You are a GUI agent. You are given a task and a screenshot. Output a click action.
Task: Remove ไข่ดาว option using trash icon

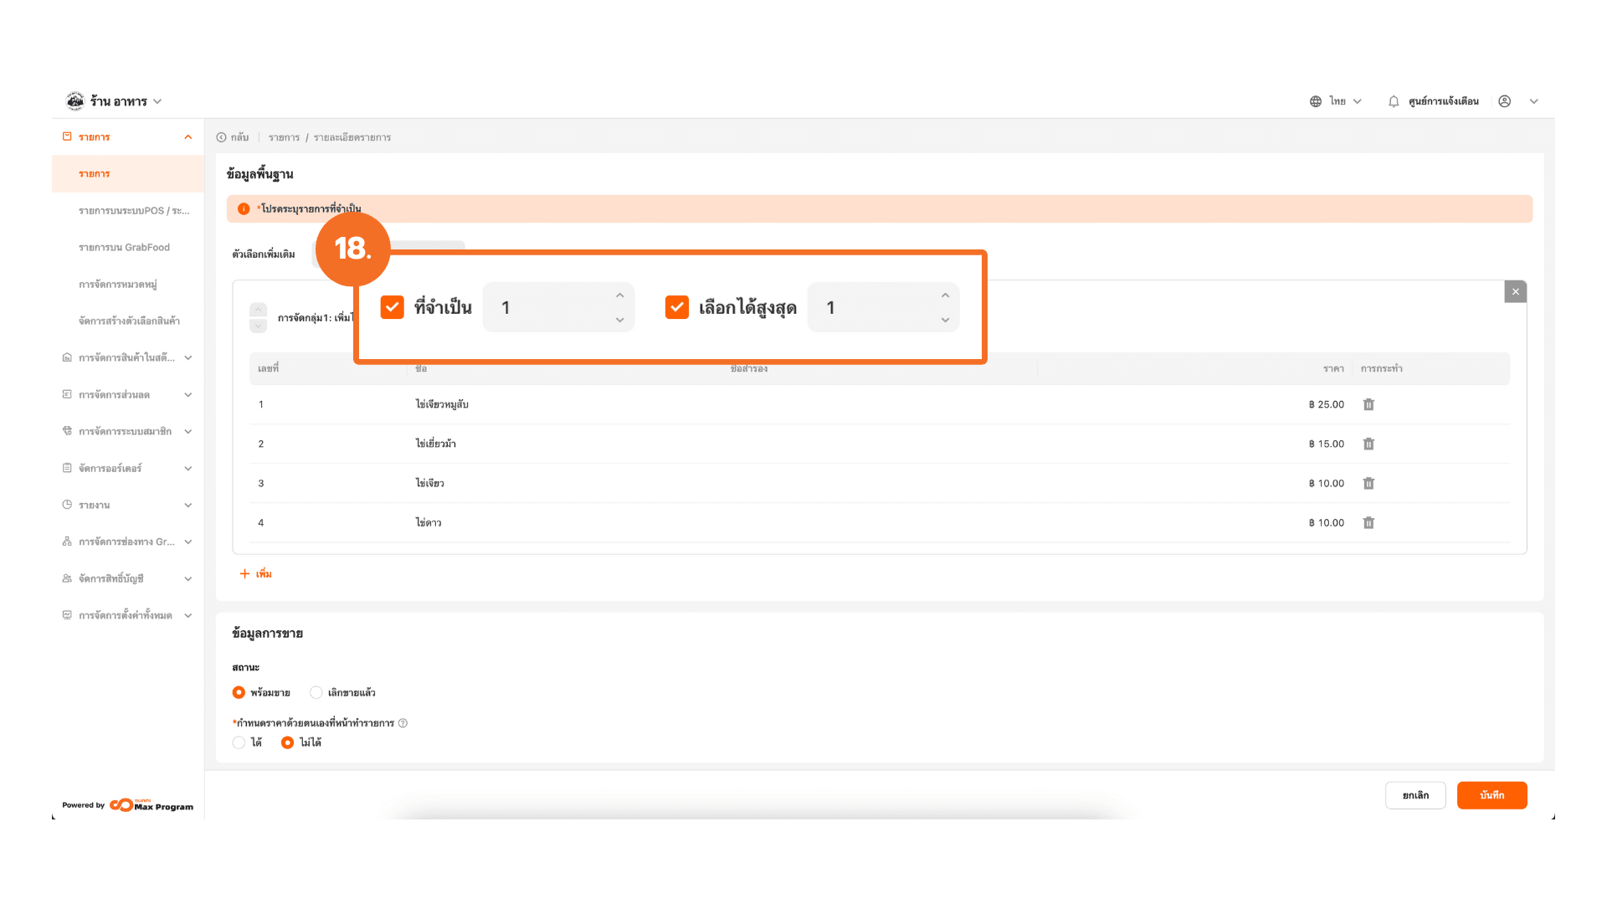click(1368, 522)
